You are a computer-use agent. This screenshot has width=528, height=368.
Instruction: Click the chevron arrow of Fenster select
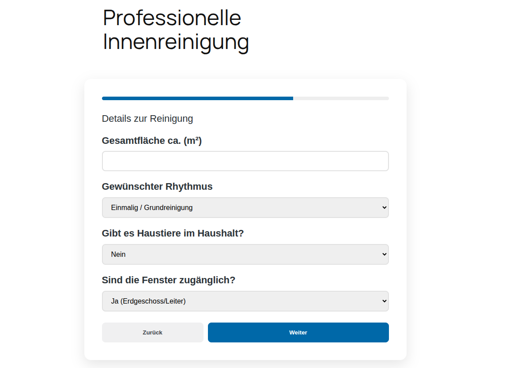pos(384,301)
